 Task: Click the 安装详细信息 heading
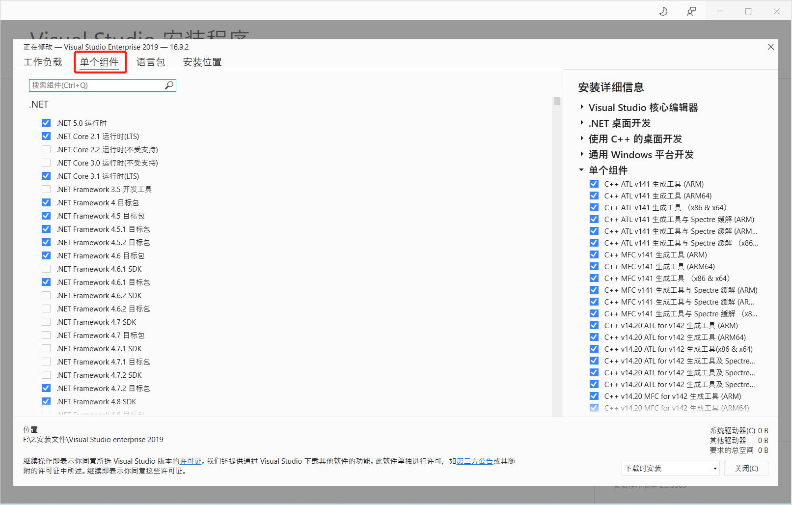[x=611, y=87]
